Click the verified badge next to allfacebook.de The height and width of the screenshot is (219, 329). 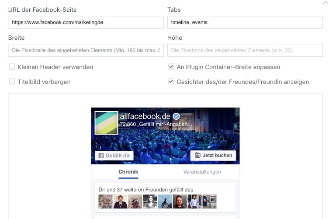point(176,116)
